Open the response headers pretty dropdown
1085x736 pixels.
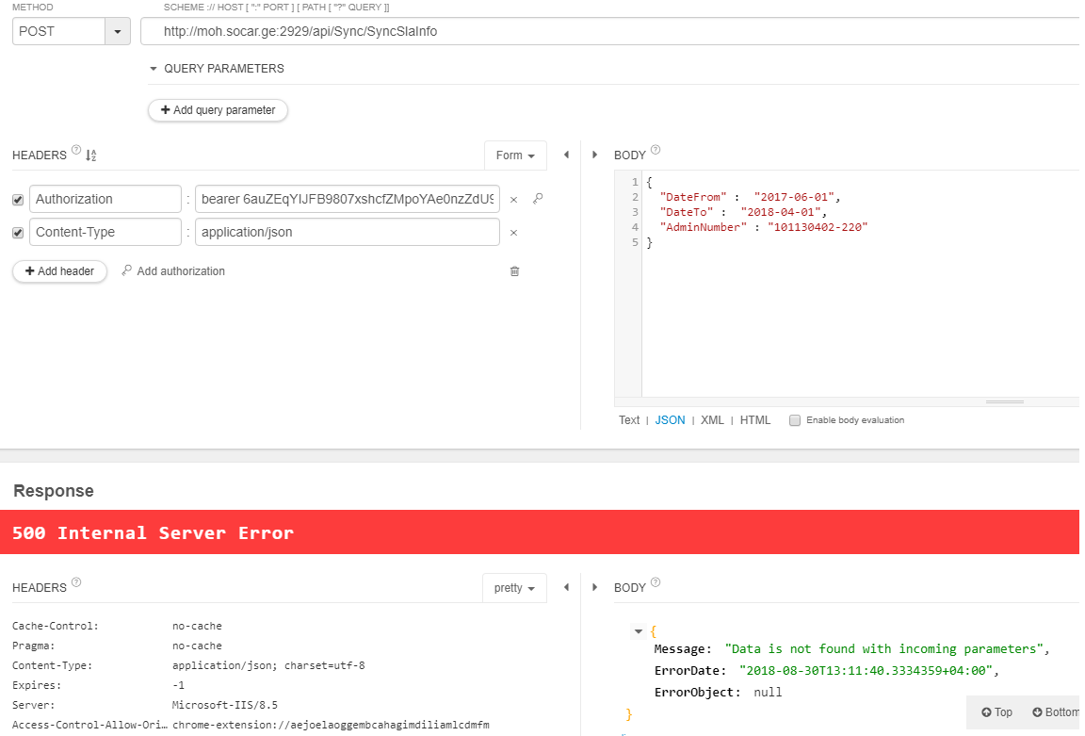(x=514, y=588)
